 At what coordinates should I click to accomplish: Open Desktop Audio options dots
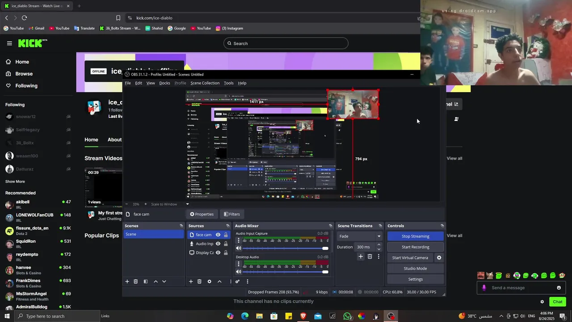(239, 264)
